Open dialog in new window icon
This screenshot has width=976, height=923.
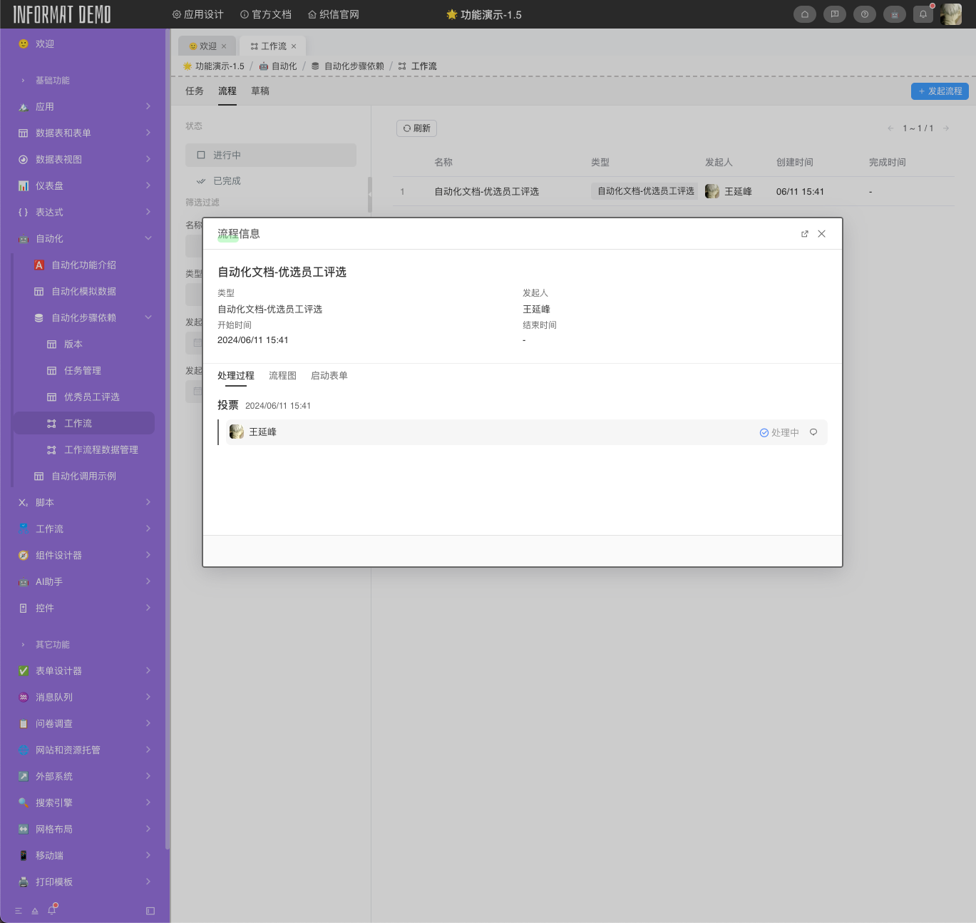point(804,234)
